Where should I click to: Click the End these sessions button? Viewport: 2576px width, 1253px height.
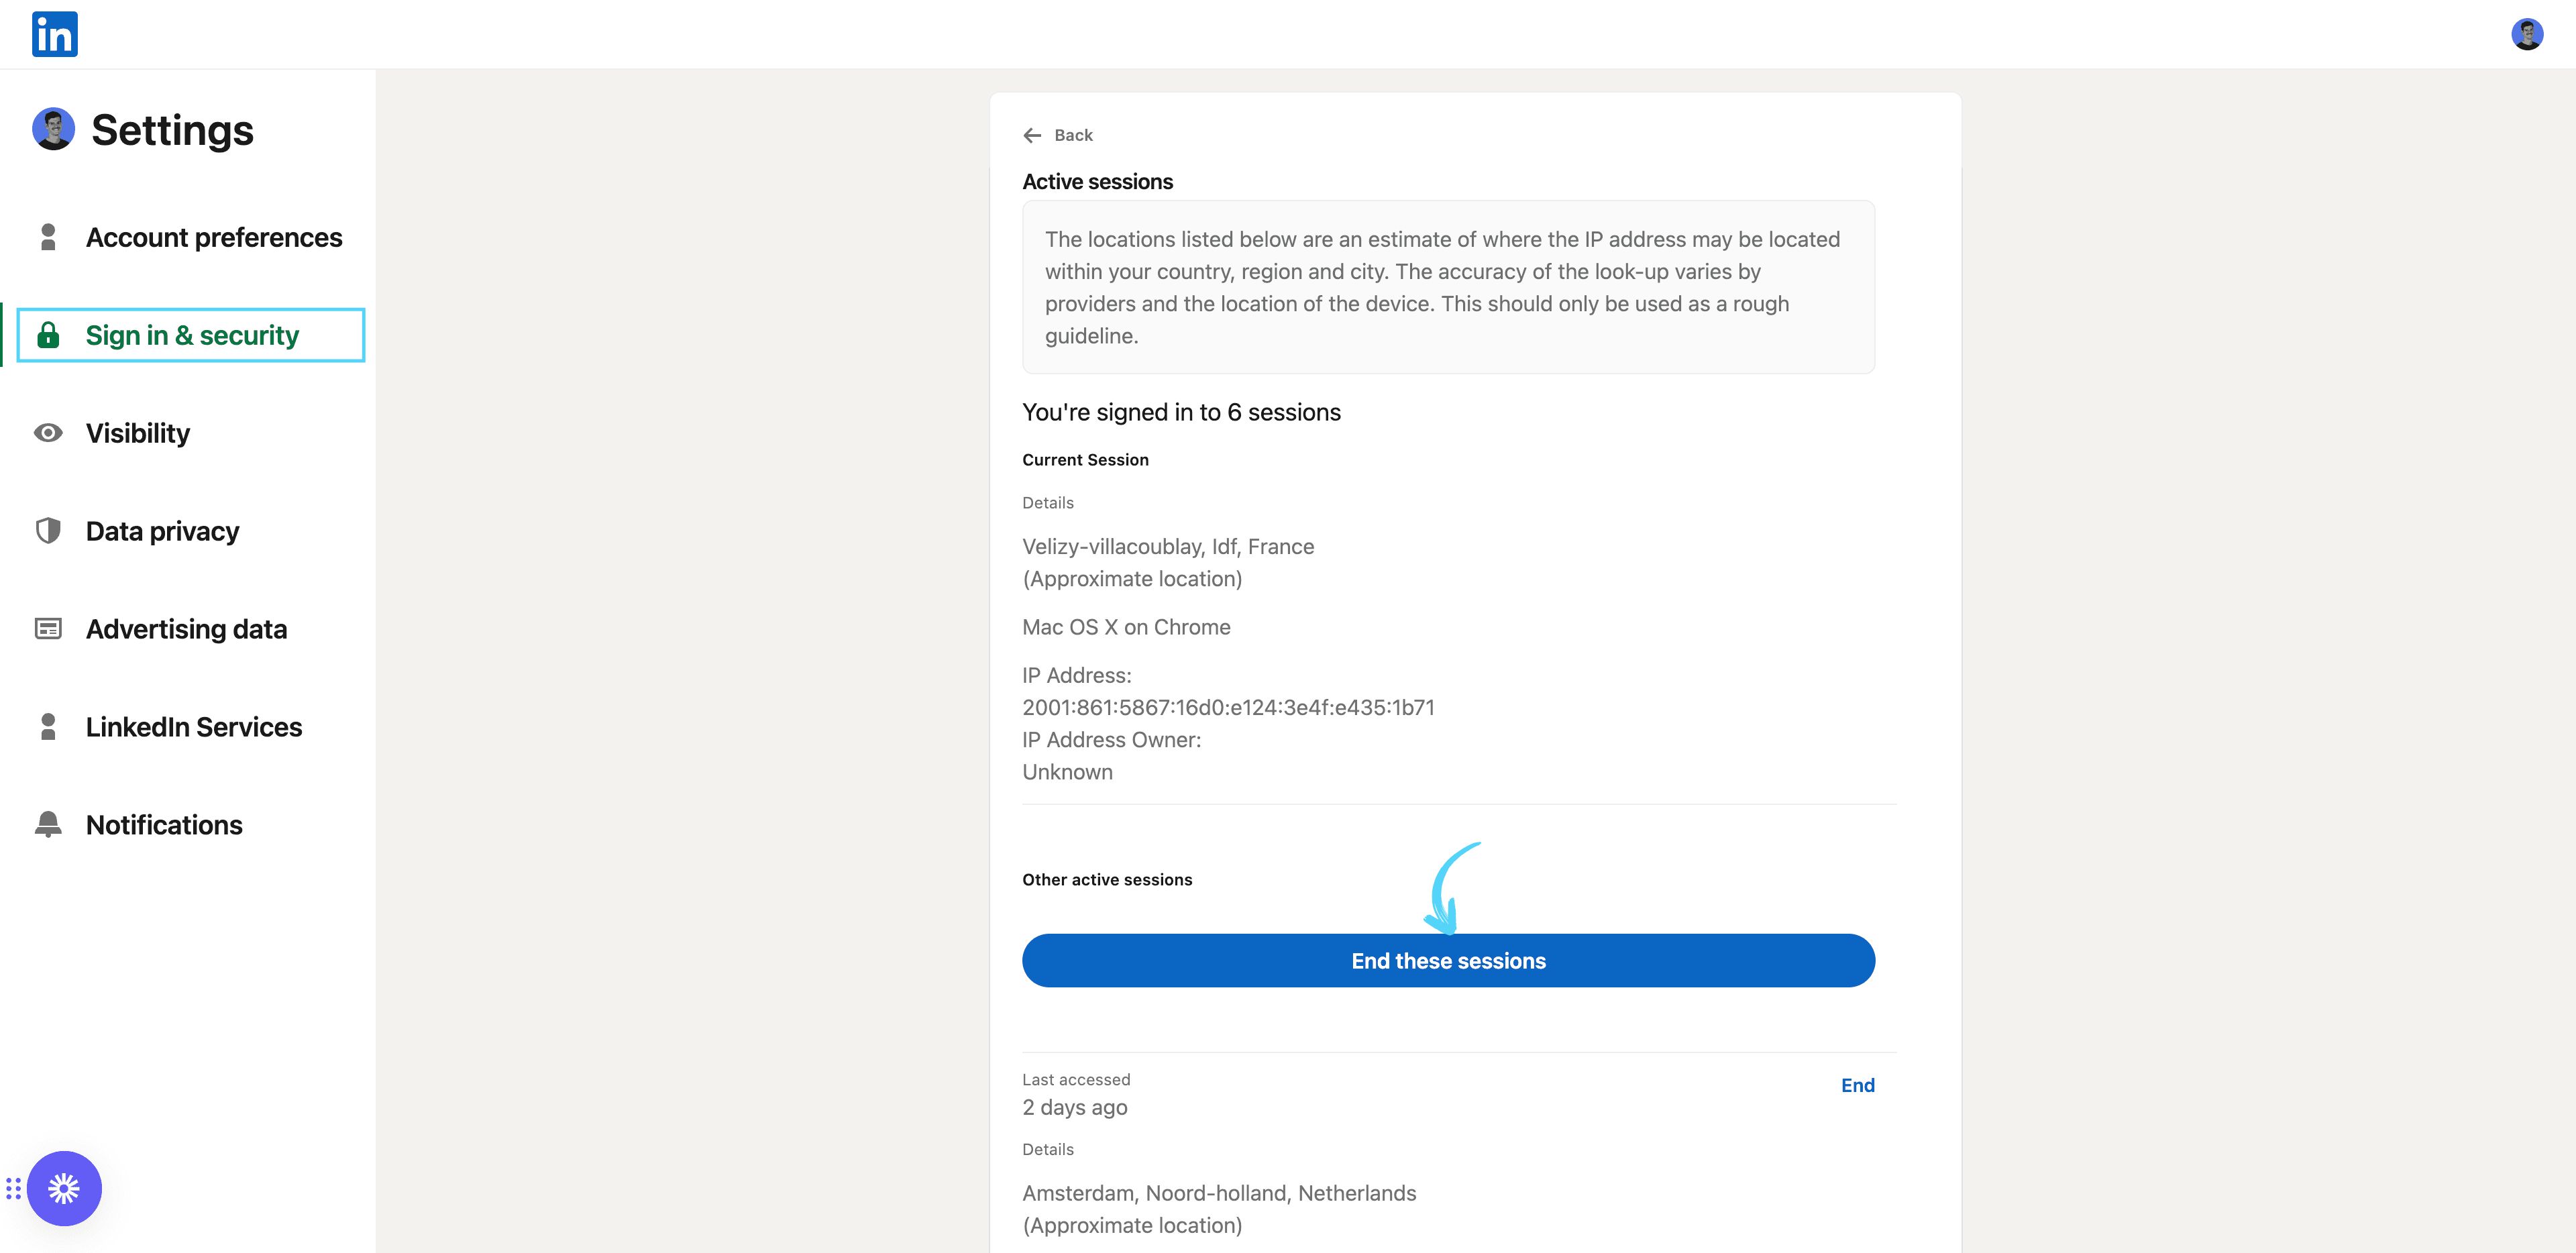1448,961
